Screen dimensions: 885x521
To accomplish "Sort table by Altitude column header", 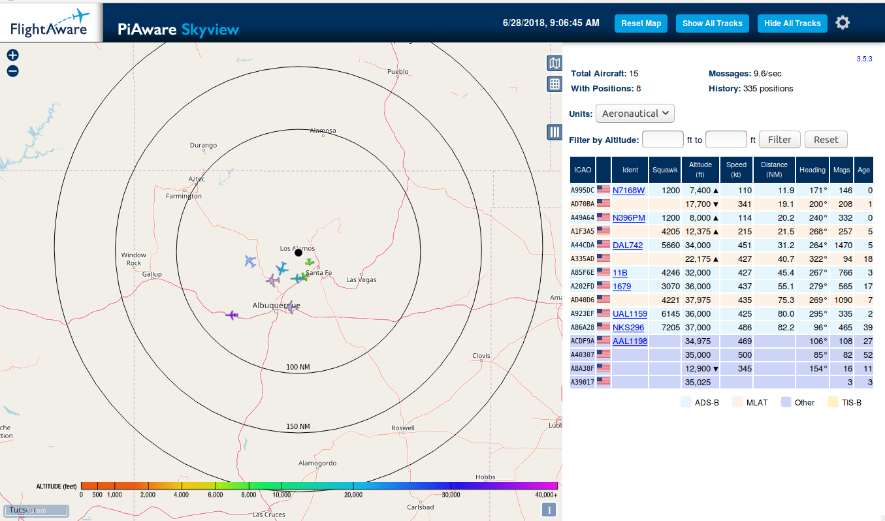I will [700, 170].
